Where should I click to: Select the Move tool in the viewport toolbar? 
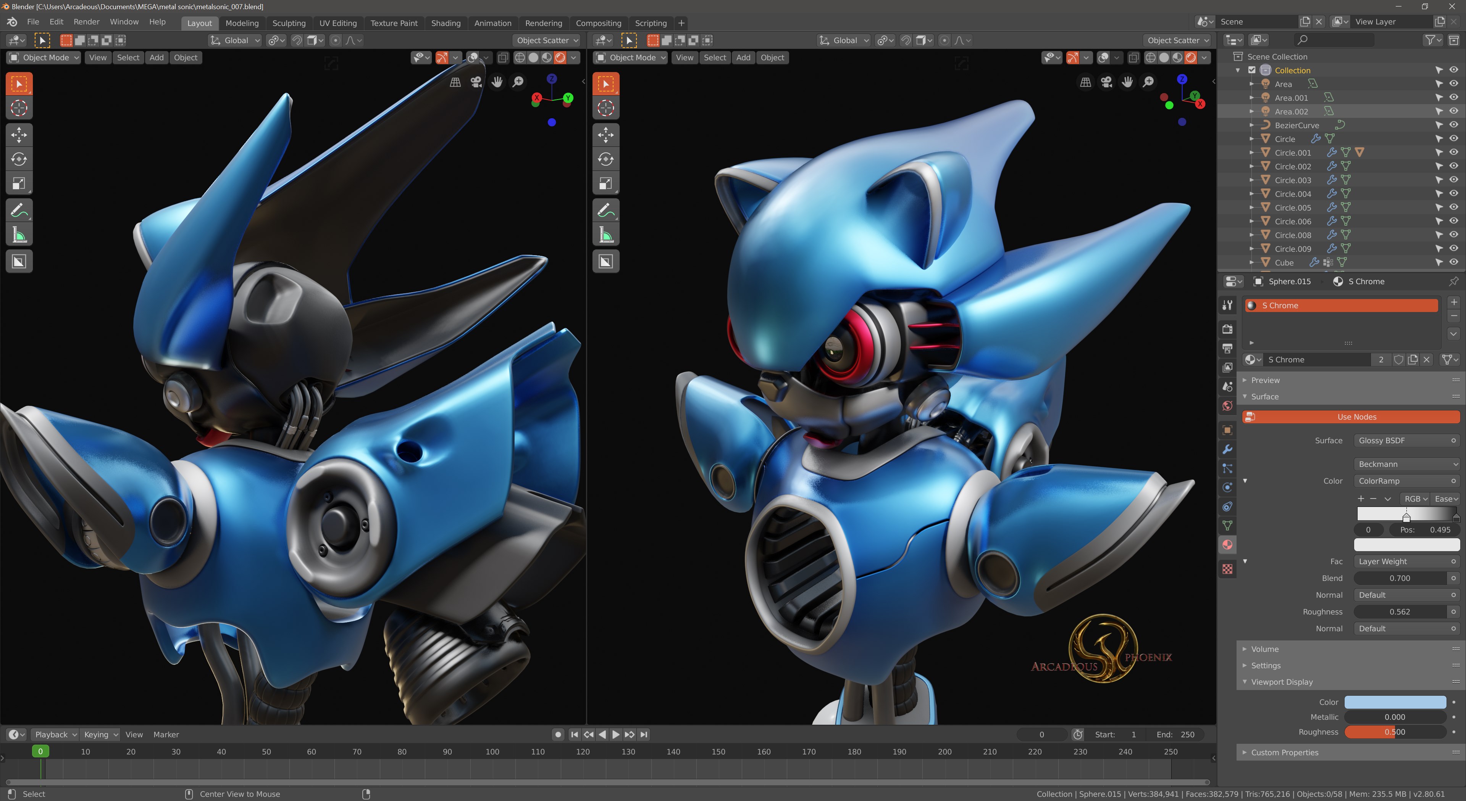point(19,135)
